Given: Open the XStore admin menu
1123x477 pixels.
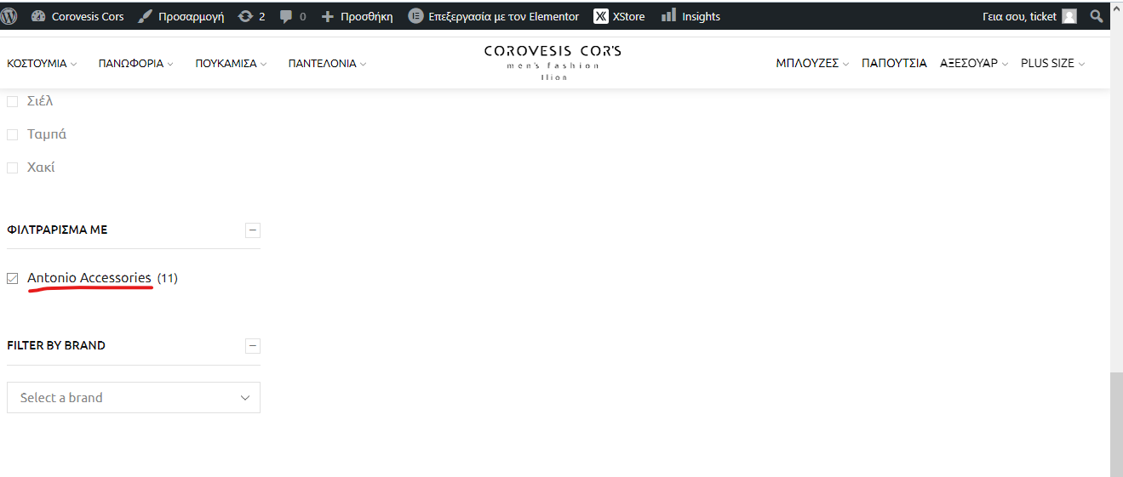Looking at the screenshot, I should point(620,16).
